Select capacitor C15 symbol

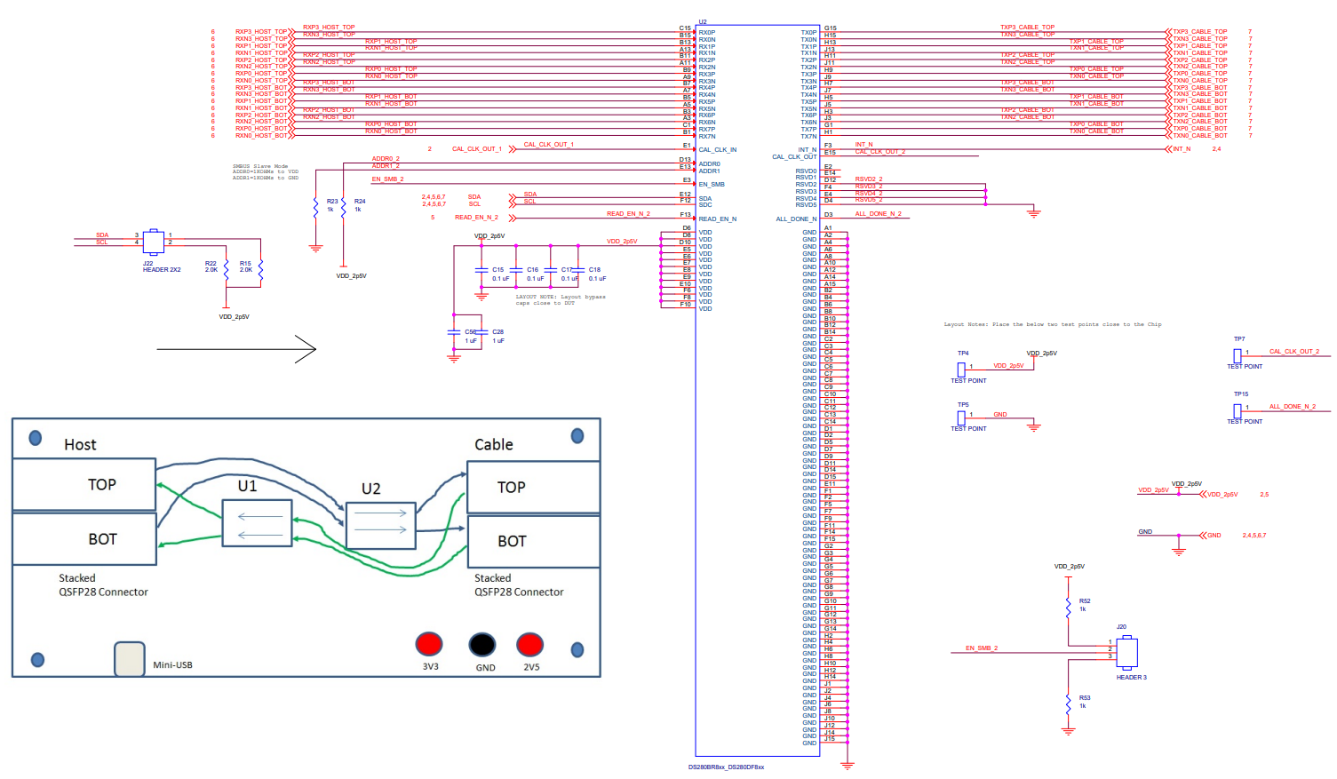481,269
